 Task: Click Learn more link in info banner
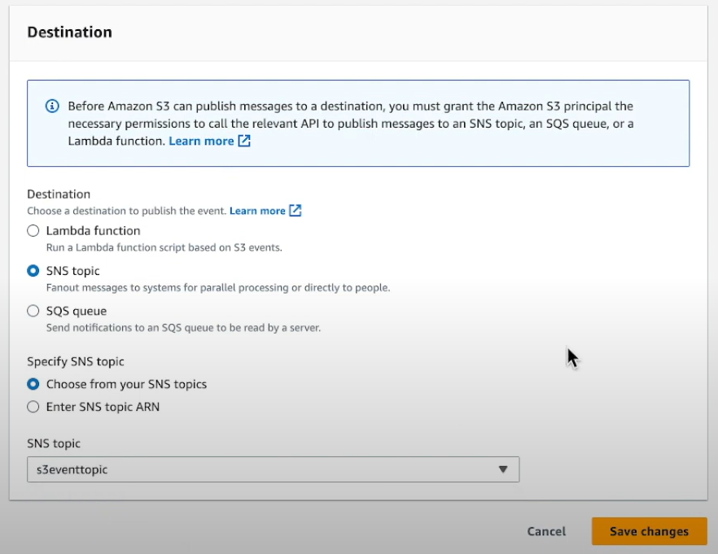[x=201, y=141]
